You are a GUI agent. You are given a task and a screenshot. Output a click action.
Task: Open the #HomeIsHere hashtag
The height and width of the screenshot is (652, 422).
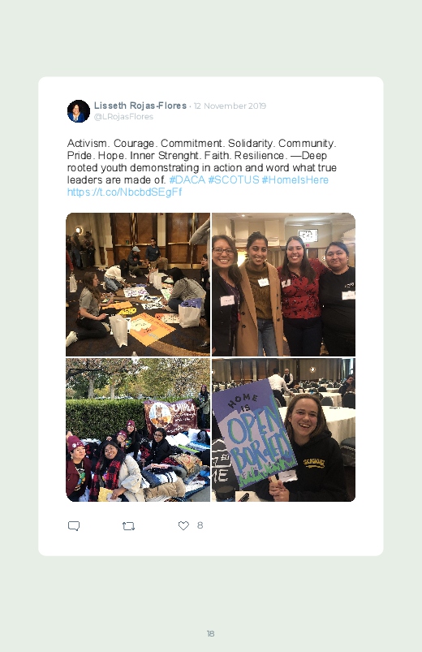click(295, 180)
